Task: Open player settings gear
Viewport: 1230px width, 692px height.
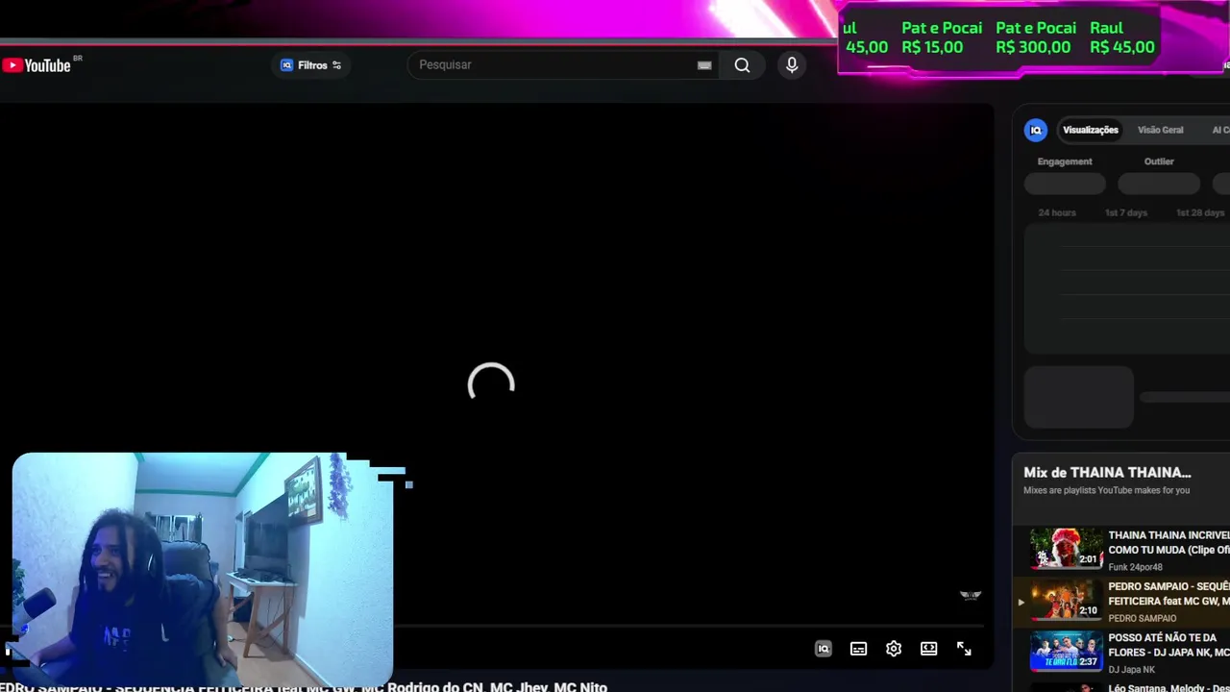Action: [x=894, y=649]
